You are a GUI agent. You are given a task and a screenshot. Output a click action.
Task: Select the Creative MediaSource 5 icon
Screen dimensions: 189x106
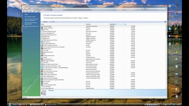[x=42, y=76]
